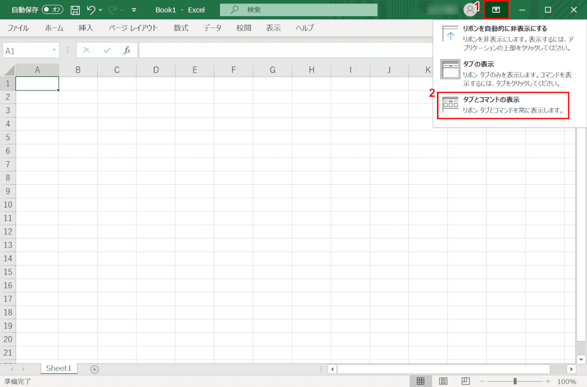587x387 pixels.
Task: Select column A header
Action: pyautogui.click(x=37, y=70)
